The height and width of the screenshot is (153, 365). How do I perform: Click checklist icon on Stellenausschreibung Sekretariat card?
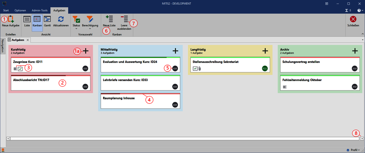[x=195, y=69]
